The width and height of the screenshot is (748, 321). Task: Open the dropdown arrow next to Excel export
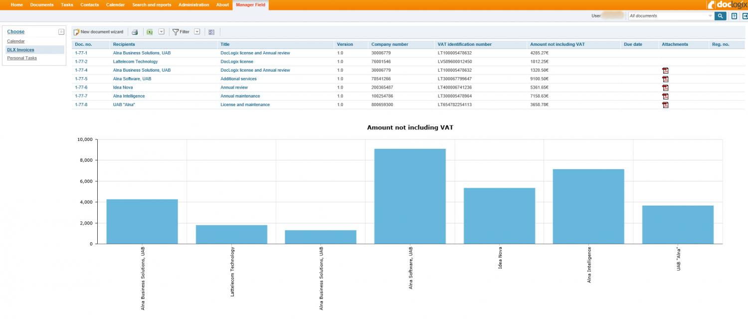(161, 32)
